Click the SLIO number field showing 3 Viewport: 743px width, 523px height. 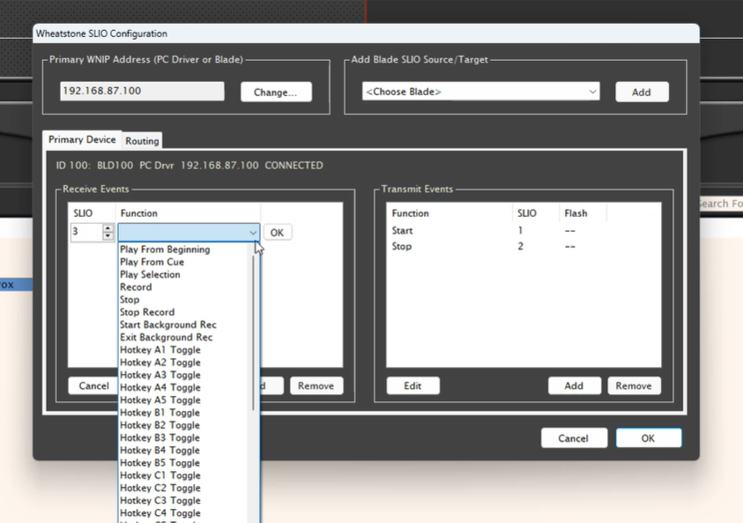coord(86,232)
